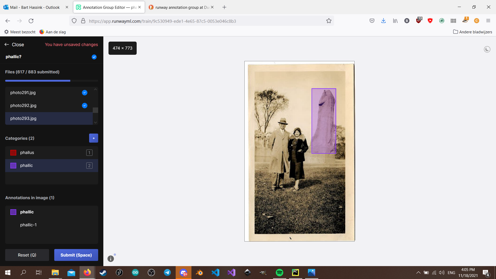This screenshot has height=279, width=496.
Task: Open the tracking protection shield icon
Action: 74,21
